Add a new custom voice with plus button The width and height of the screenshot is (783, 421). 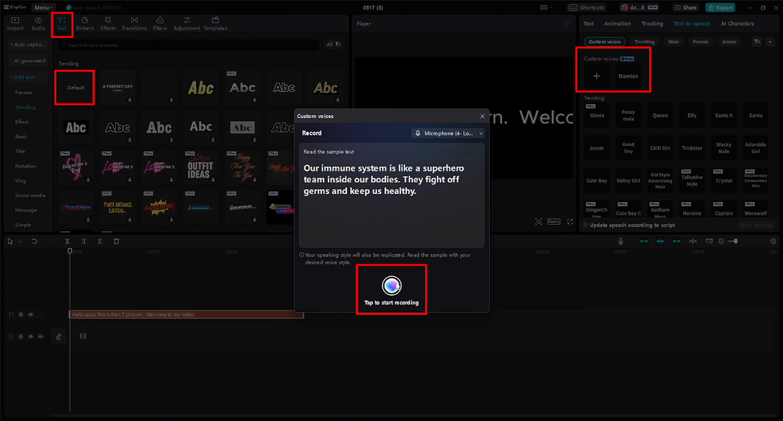[596, 76]
